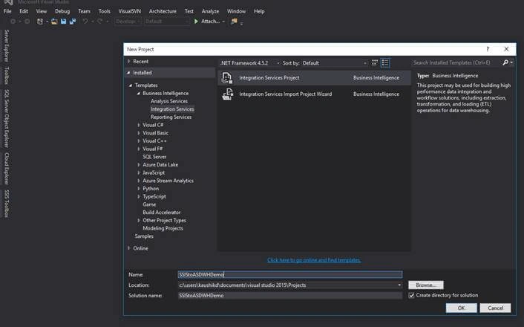
Task: Open the Server Explorer side tab
Action: tap(7, 46)
